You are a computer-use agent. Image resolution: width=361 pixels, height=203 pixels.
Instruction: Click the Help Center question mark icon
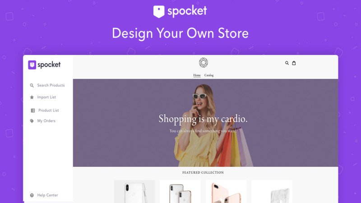[32, 195]
